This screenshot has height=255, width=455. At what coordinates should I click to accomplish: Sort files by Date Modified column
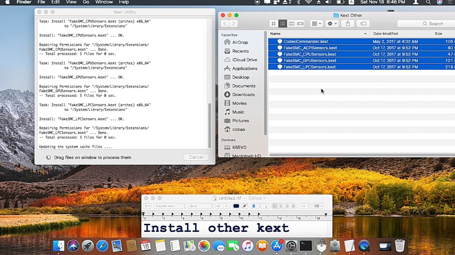385,34
